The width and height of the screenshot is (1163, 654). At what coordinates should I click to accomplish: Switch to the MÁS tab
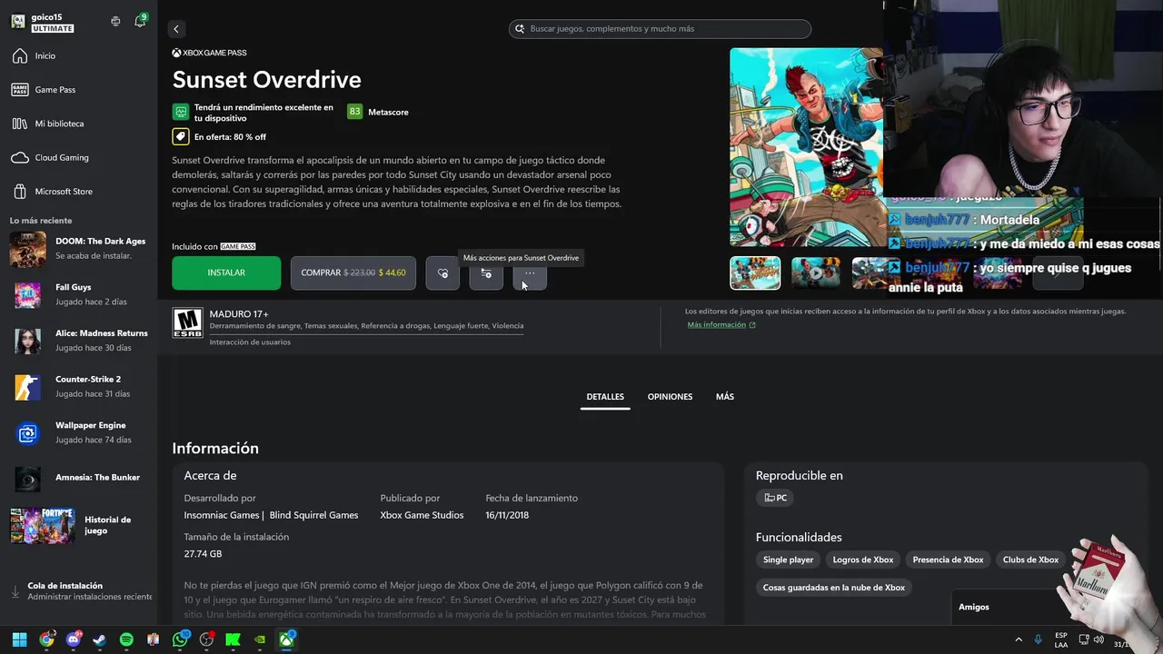coord(724,397)
